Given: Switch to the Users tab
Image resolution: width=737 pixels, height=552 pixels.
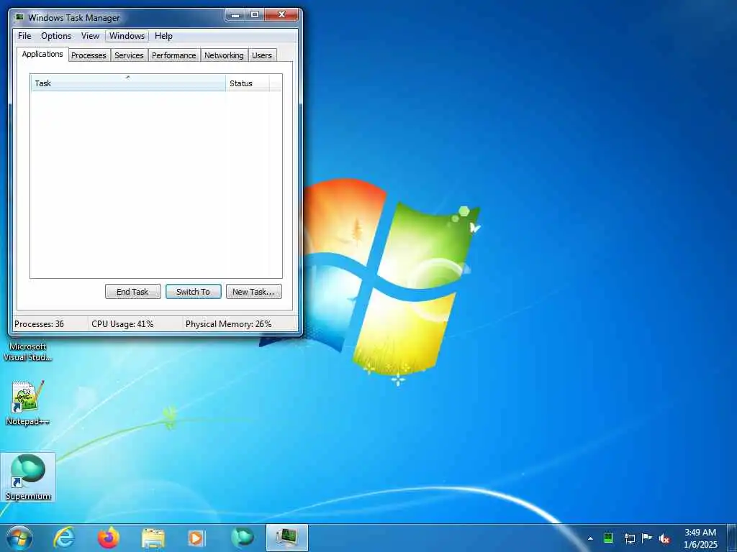Looking at the screenshot, I should click(262, 55).
